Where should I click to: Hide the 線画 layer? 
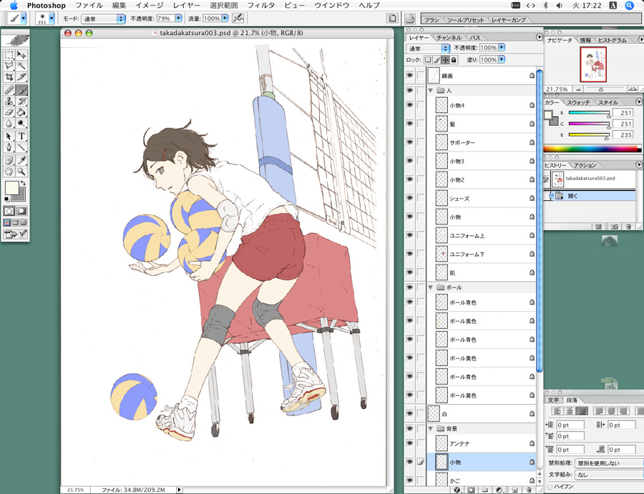pyautogui.click(x=409, y=76)
